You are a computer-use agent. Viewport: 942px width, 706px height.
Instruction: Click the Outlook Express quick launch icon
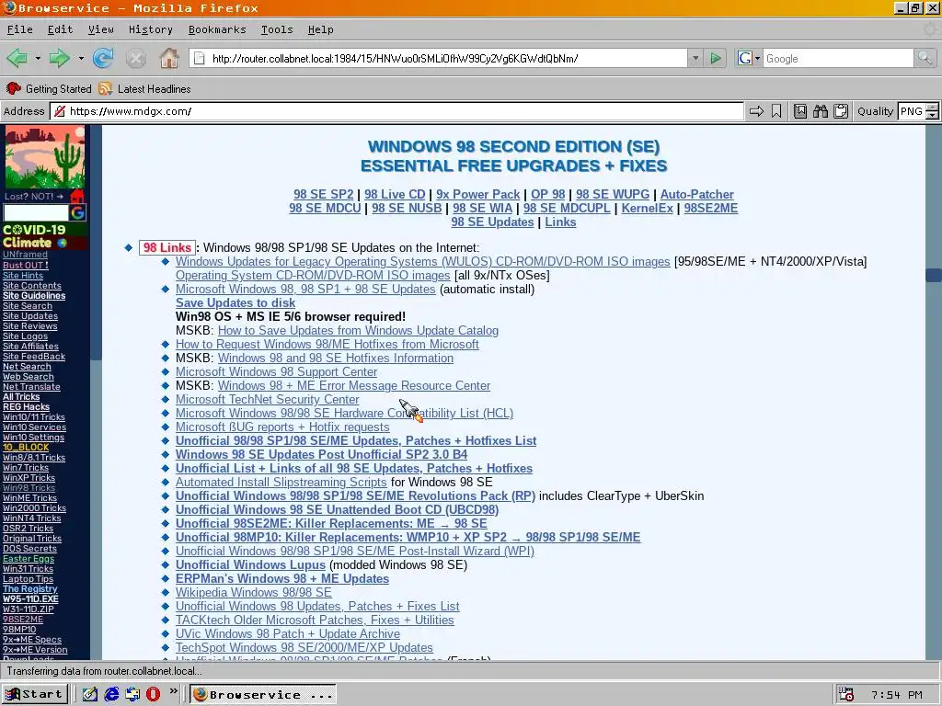tap(132, 694)
